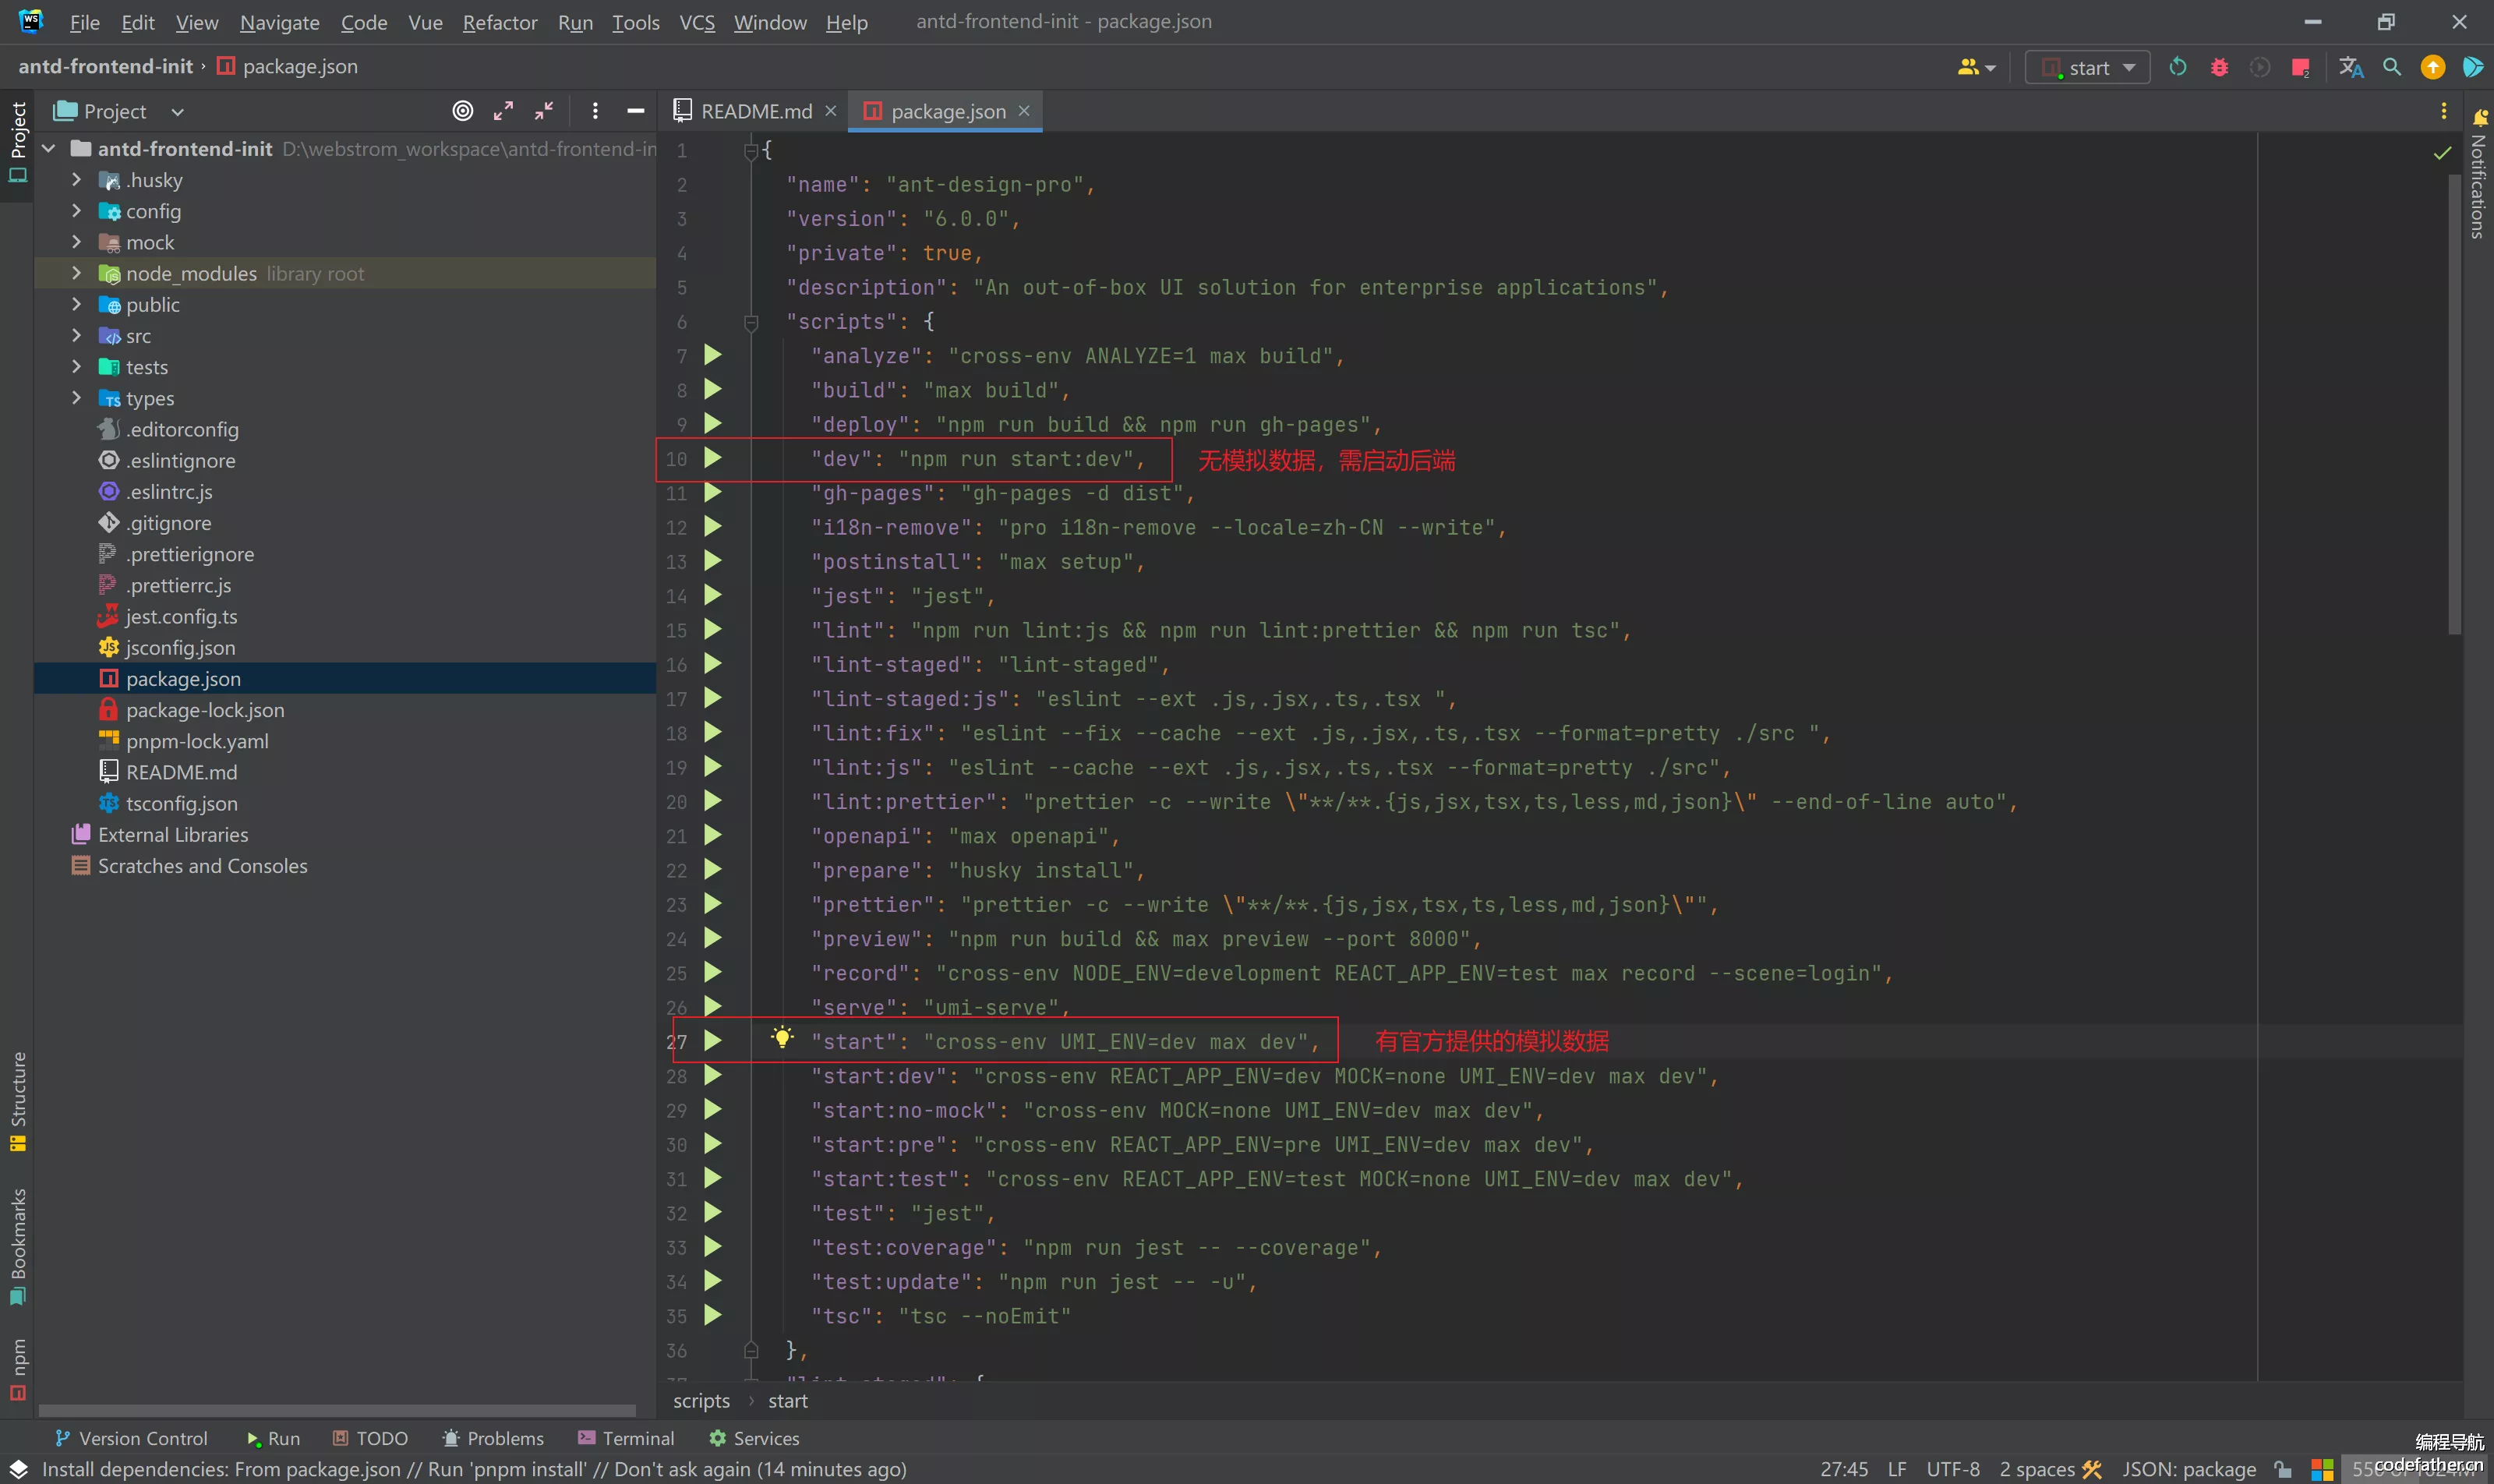The image size is (2494, 1484).
Task: Collapse all in Project panel
Action: point(544,111)
